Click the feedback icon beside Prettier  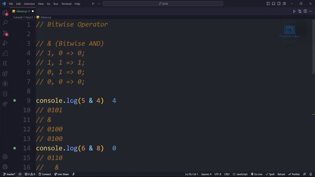pyautogui.click(x=305, y=174)
